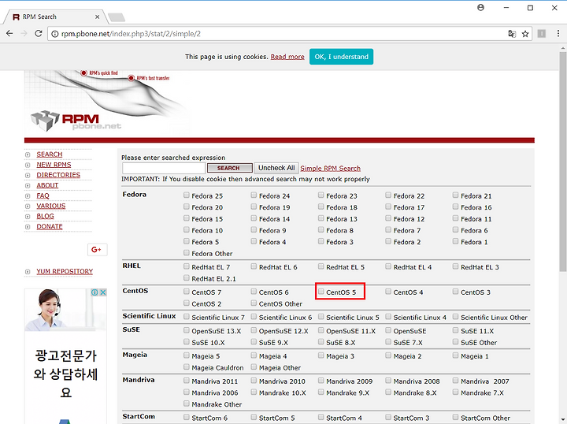The height and width of the screenshot is (424, 567).
Task: Click the Korean advertisement banner
Action: click(x=65, y=356)
